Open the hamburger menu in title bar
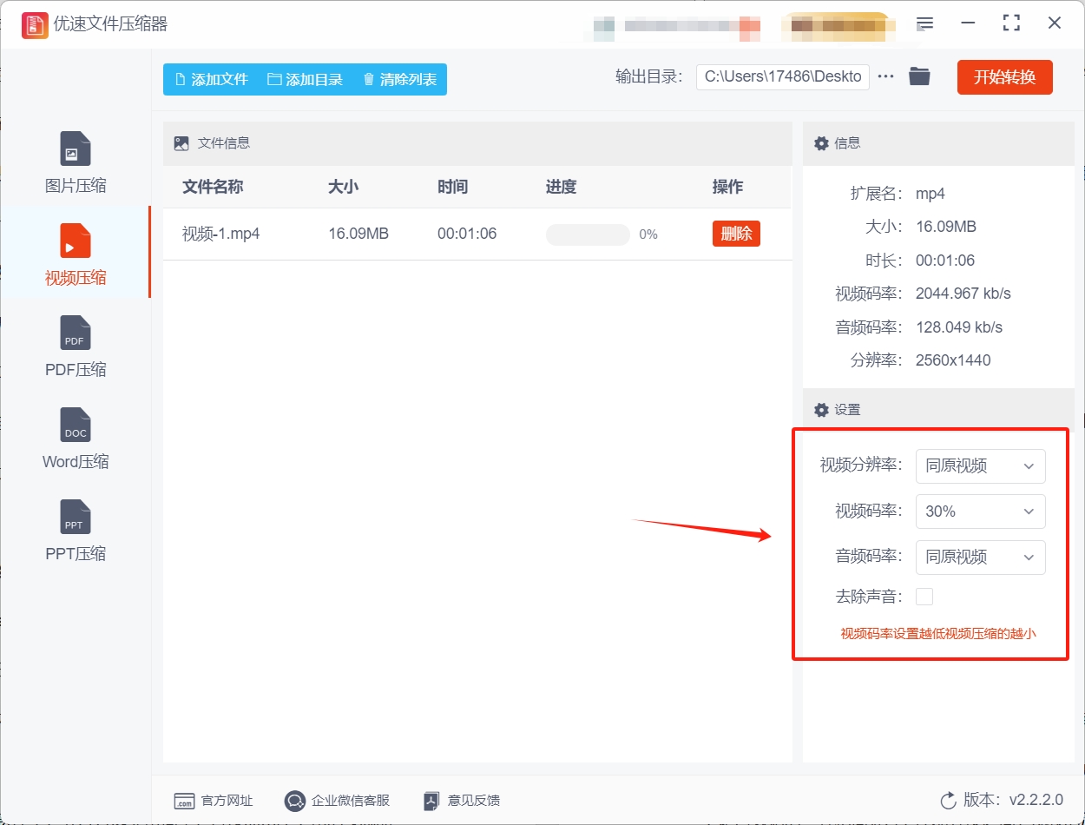Viewport: 1085px width, 825px height. click(925, 23)
